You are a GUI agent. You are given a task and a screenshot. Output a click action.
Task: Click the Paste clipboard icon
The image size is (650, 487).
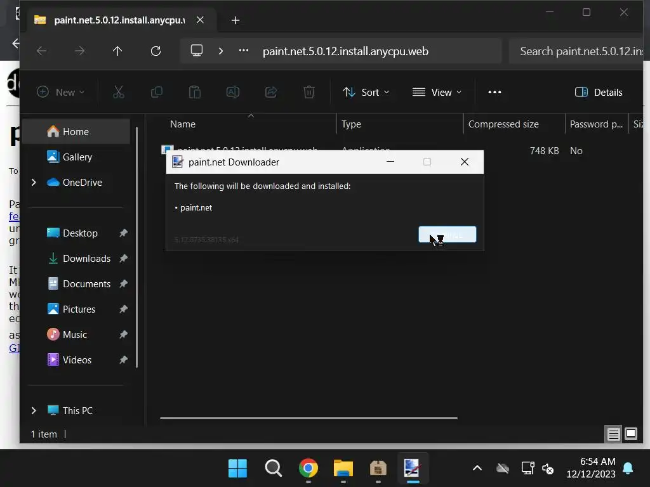[x=195, y=92]
